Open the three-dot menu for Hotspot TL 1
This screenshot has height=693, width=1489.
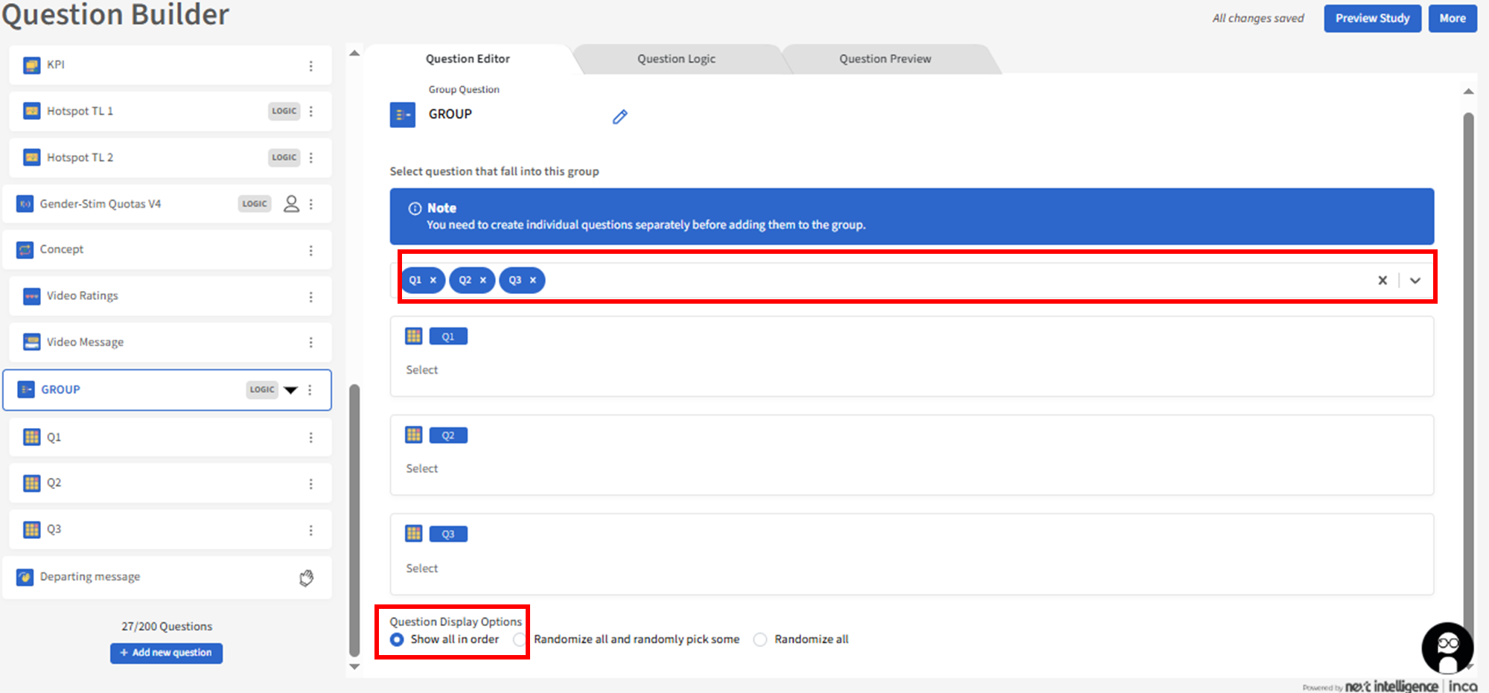pyautogui.click(x=311, y=112)
